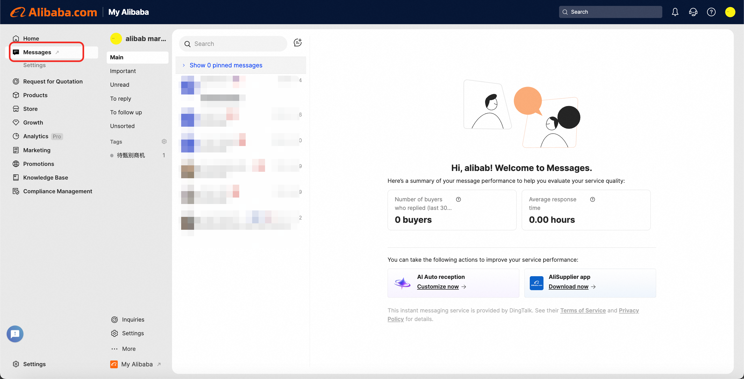Viewport: 744px width, 379px height.
Task: Switch to the Important folder
Action: [123, 71]
